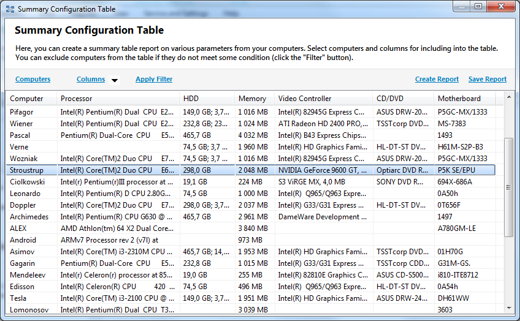Open the Computers selection link
The height and width of the screenshot is (321, 520).
(x=33, y=79)
